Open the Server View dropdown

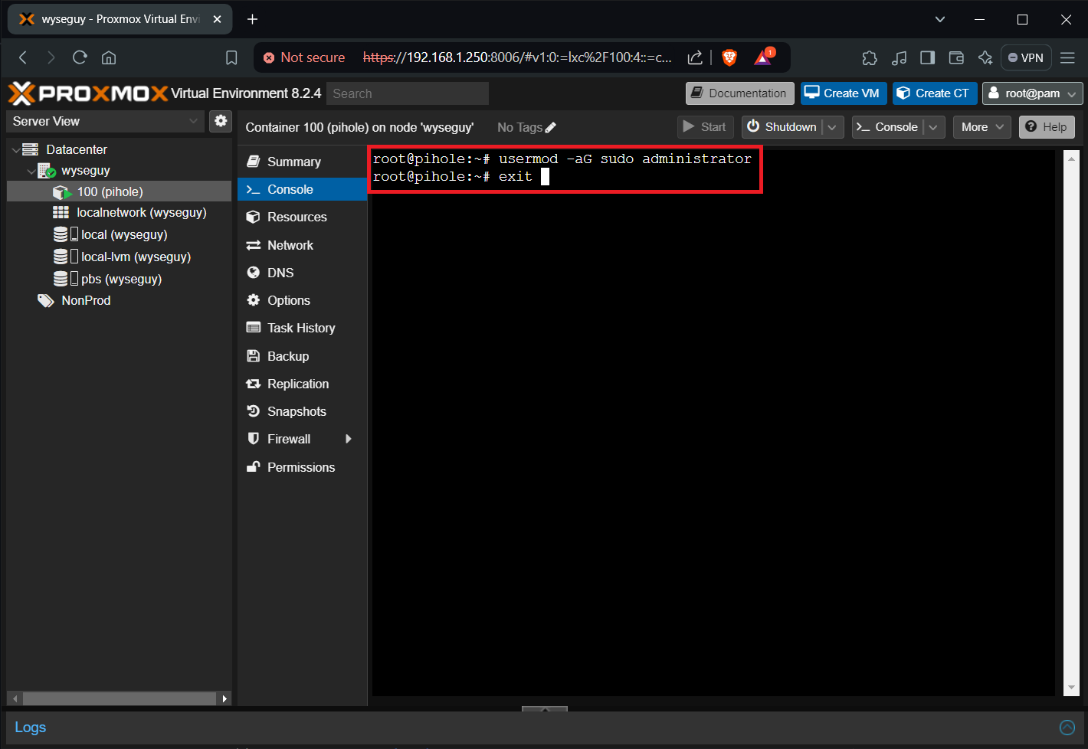[x=105, y=121]
